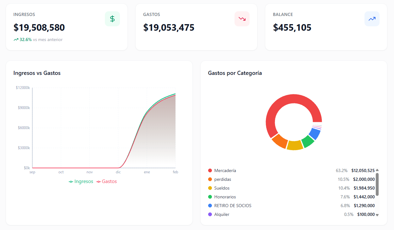
Task: Click the blue RETIRO DE SOCIOS donut segment
Action: coord(315,134)
